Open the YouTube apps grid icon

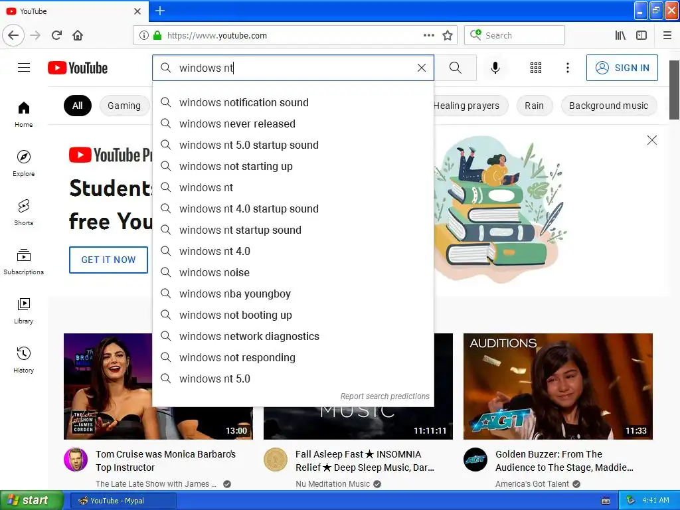[536, 68]
